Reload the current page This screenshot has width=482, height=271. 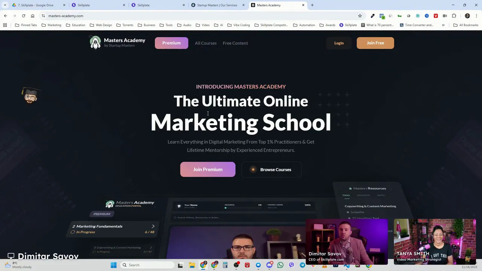coord(23,16)
